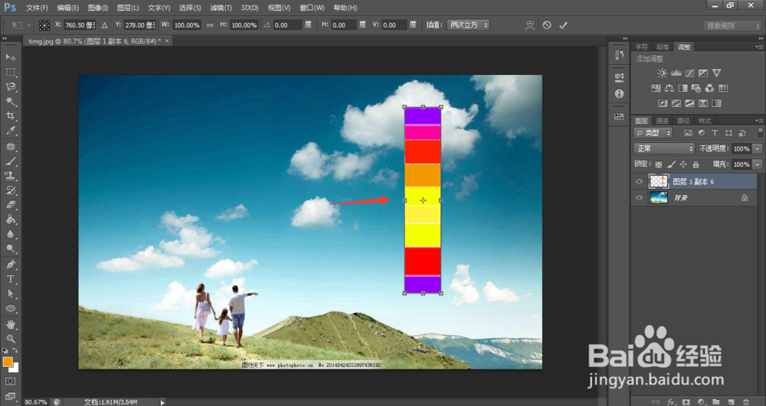The height and width of the screenshot is (406, 766).
Task: Click the X position input field
Action: pyautogui.click(x=80, y=25)
